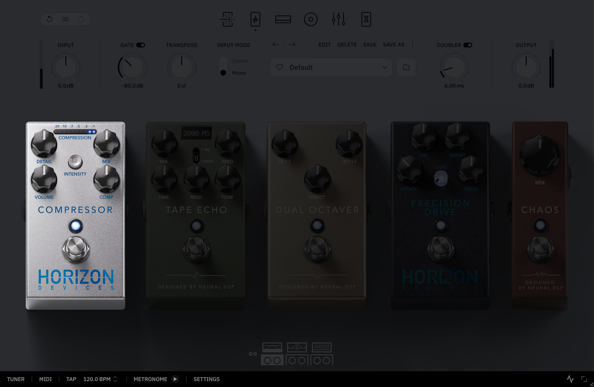
Task: Click TAP tempo button
Action: pyautogui.click(x=71, y=379)
